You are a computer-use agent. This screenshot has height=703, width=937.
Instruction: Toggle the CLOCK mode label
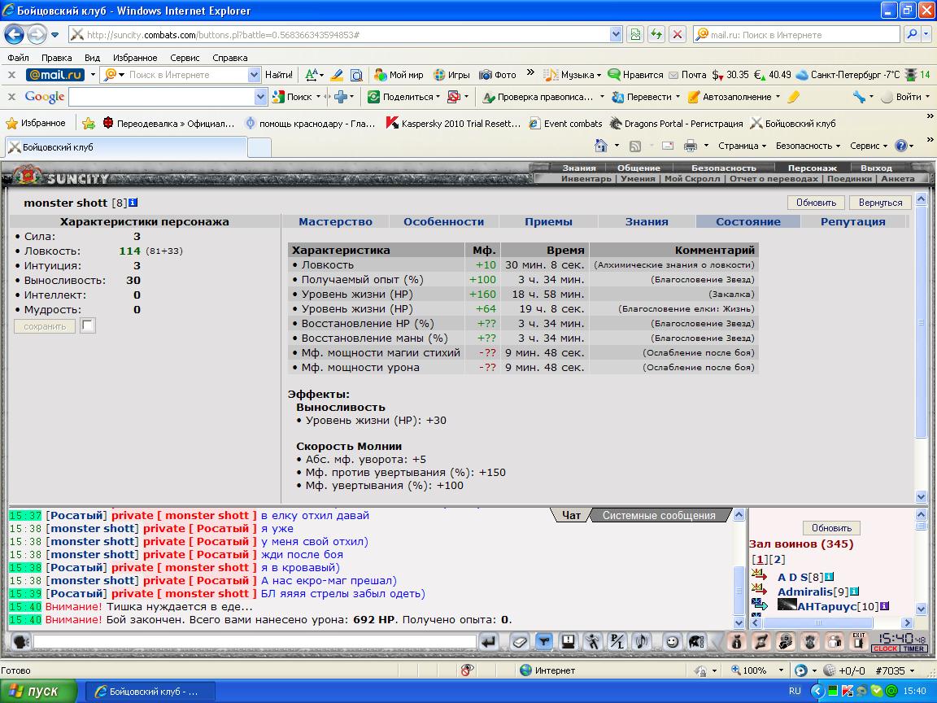pyautogui.click(x=886, y=648)
